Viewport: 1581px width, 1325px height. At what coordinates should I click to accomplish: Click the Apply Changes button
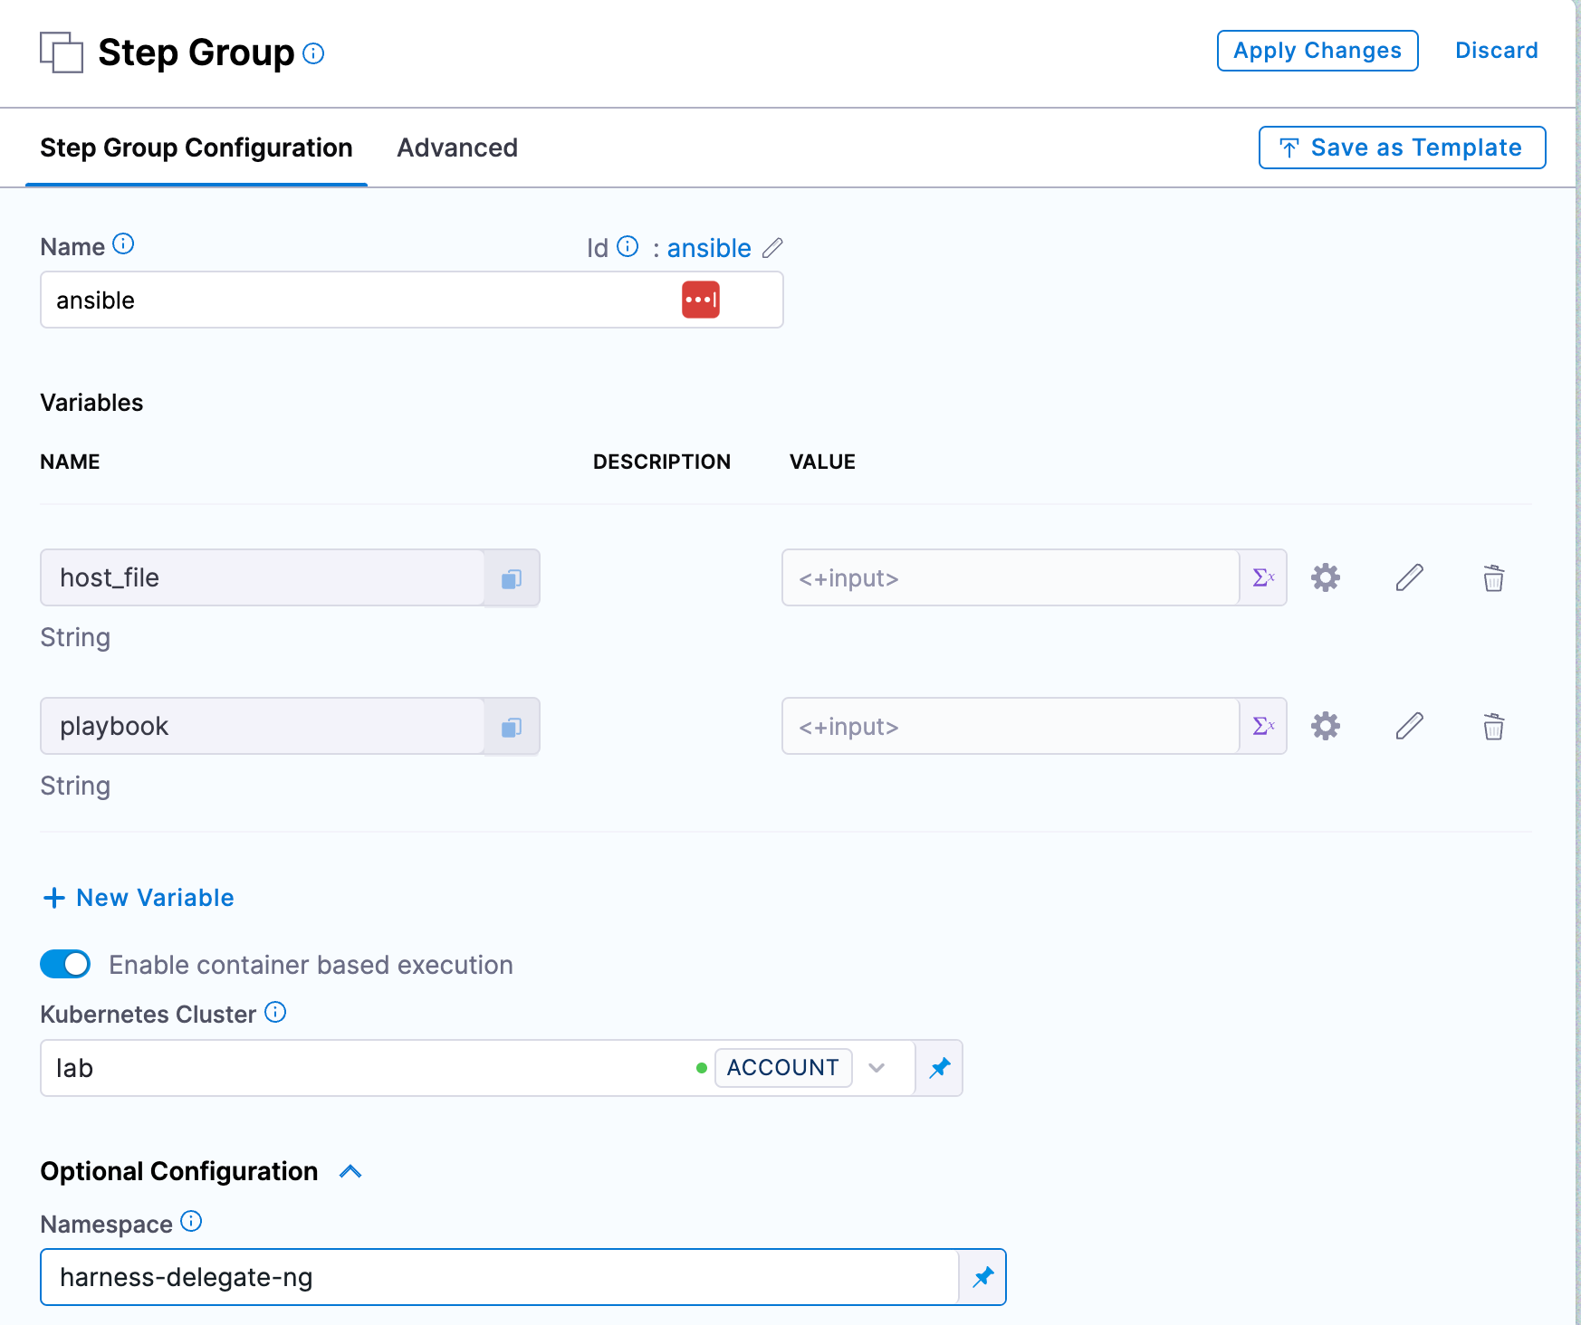pyautogui.click(x=1317, y=51)
